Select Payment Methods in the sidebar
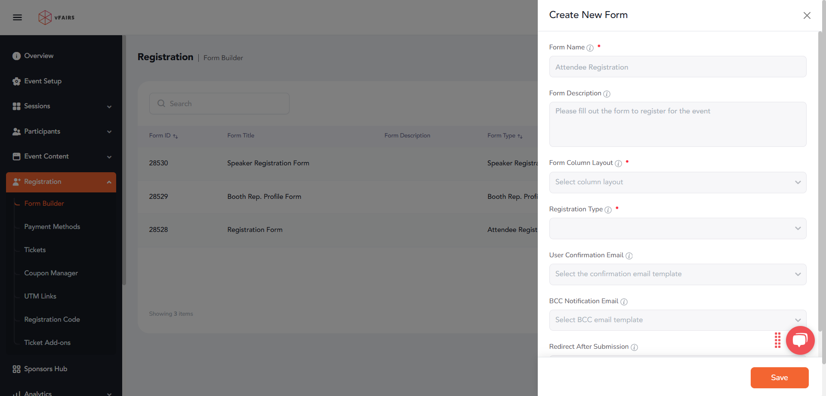Screen dimensions: 826x396 52,227
